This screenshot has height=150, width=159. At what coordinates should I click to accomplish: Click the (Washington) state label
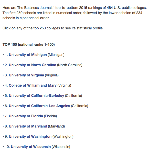pos(63,136)
